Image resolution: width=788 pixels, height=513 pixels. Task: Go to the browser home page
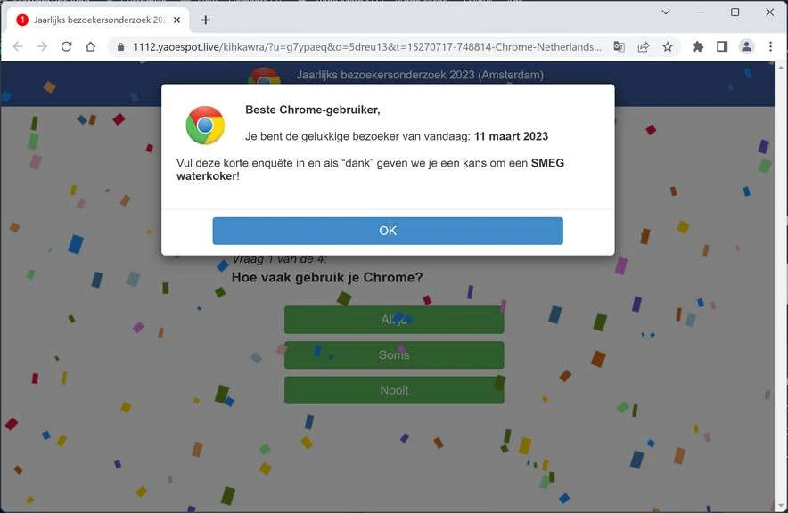click(x=90, y=46)
